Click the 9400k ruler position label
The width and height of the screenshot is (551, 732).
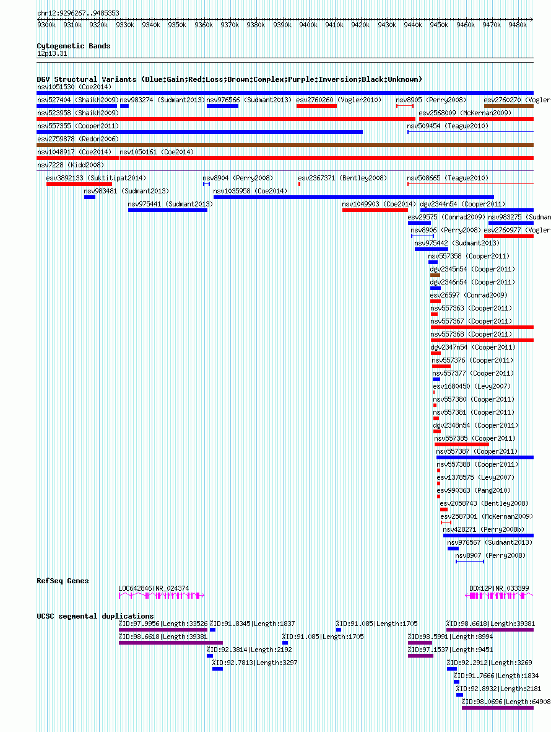pos(308,25)
